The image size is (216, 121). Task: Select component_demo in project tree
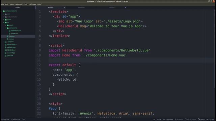[11, 11]
